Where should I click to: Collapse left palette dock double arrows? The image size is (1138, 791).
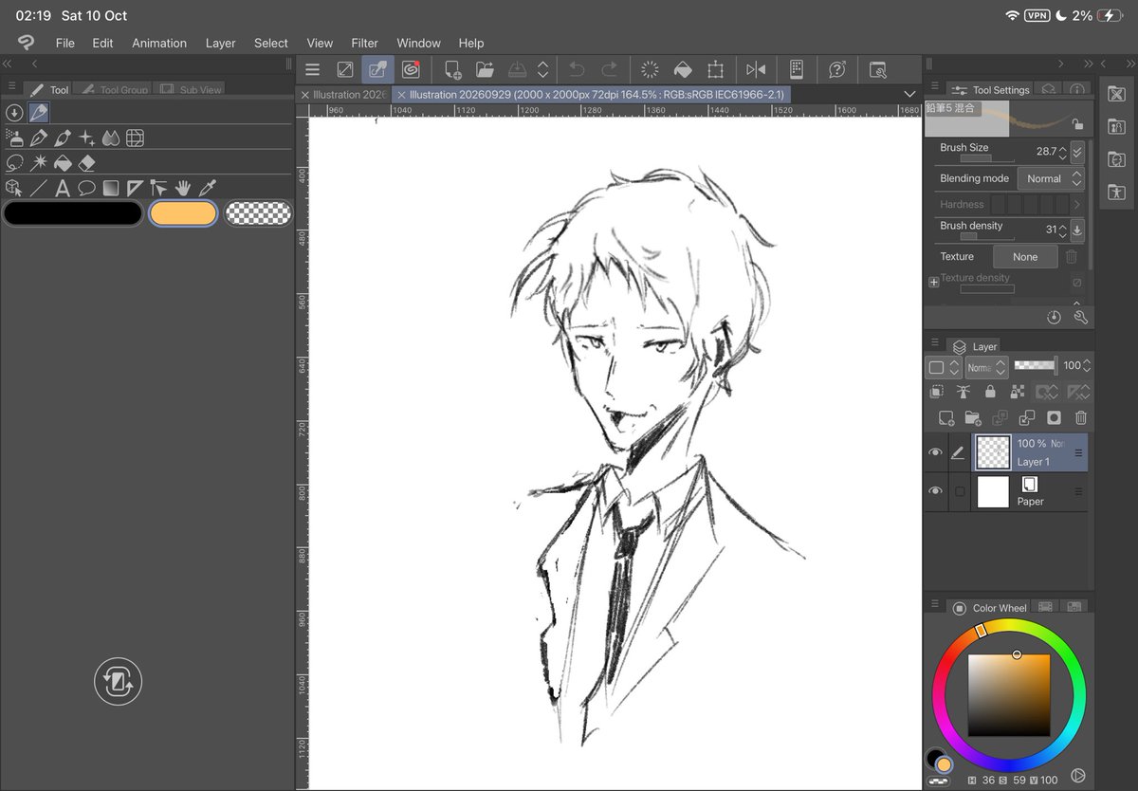8,64
